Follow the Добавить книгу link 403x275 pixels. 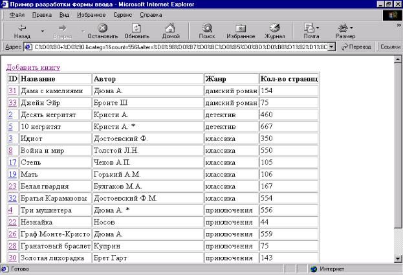[x=33, y=67]
